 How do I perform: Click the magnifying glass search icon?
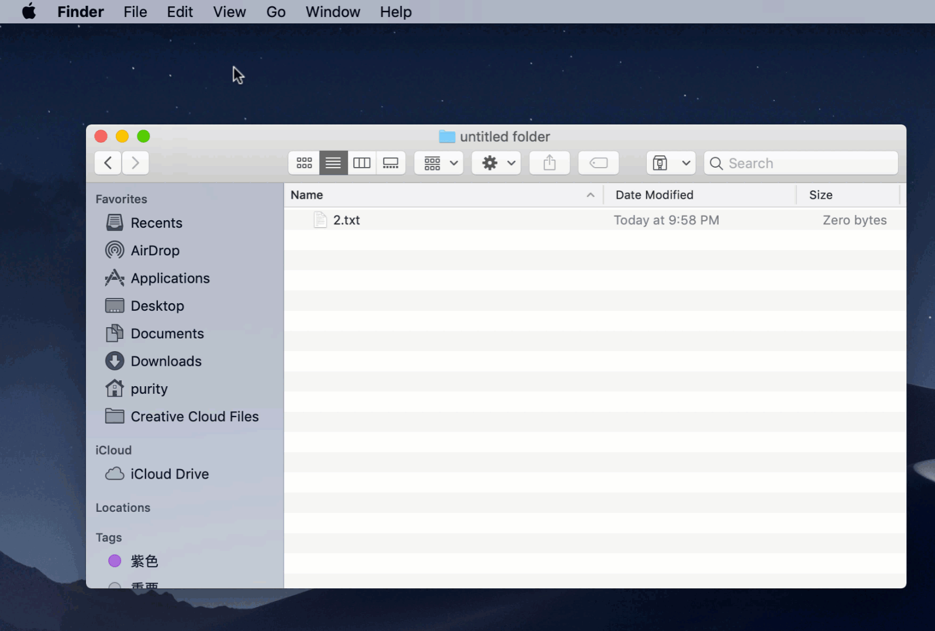point(716,164)
